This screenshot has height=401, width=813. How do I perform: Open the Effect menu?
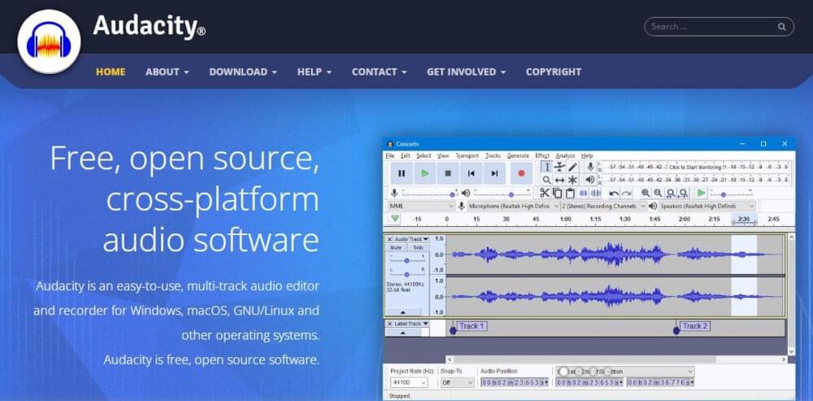click(x=541, y=155)
